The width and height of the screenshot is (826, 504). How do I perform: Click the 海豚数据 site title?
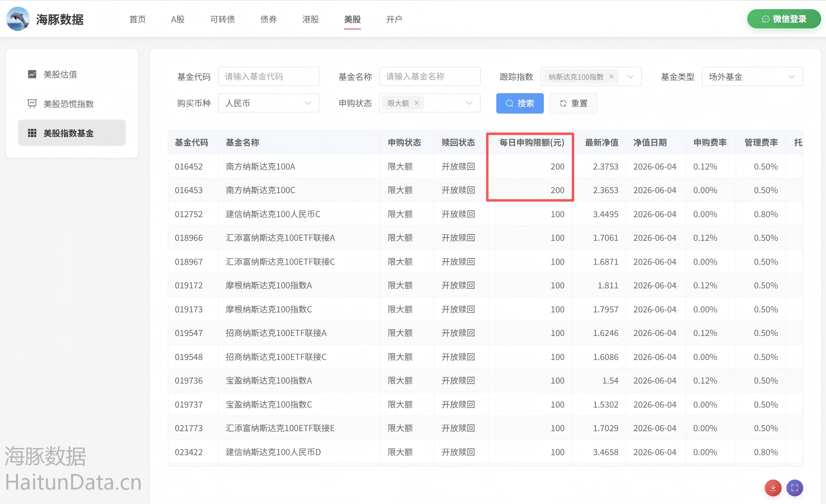(60, 19)
